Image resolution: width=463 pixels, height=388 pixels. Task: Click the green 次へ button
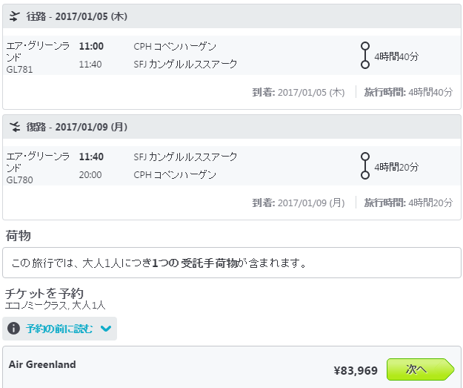pyautogui.click(x=420, y=369)
